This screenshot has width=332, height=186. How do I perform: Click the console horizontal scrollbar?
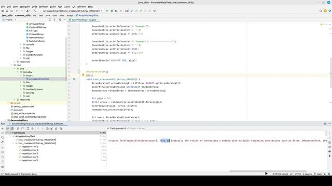pos(268,171)
